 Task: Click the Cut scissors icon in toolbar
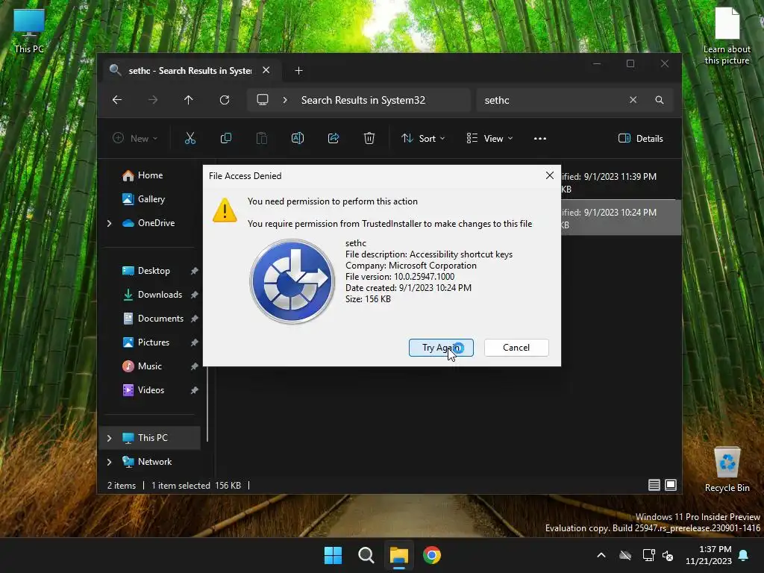coord(190,138)
